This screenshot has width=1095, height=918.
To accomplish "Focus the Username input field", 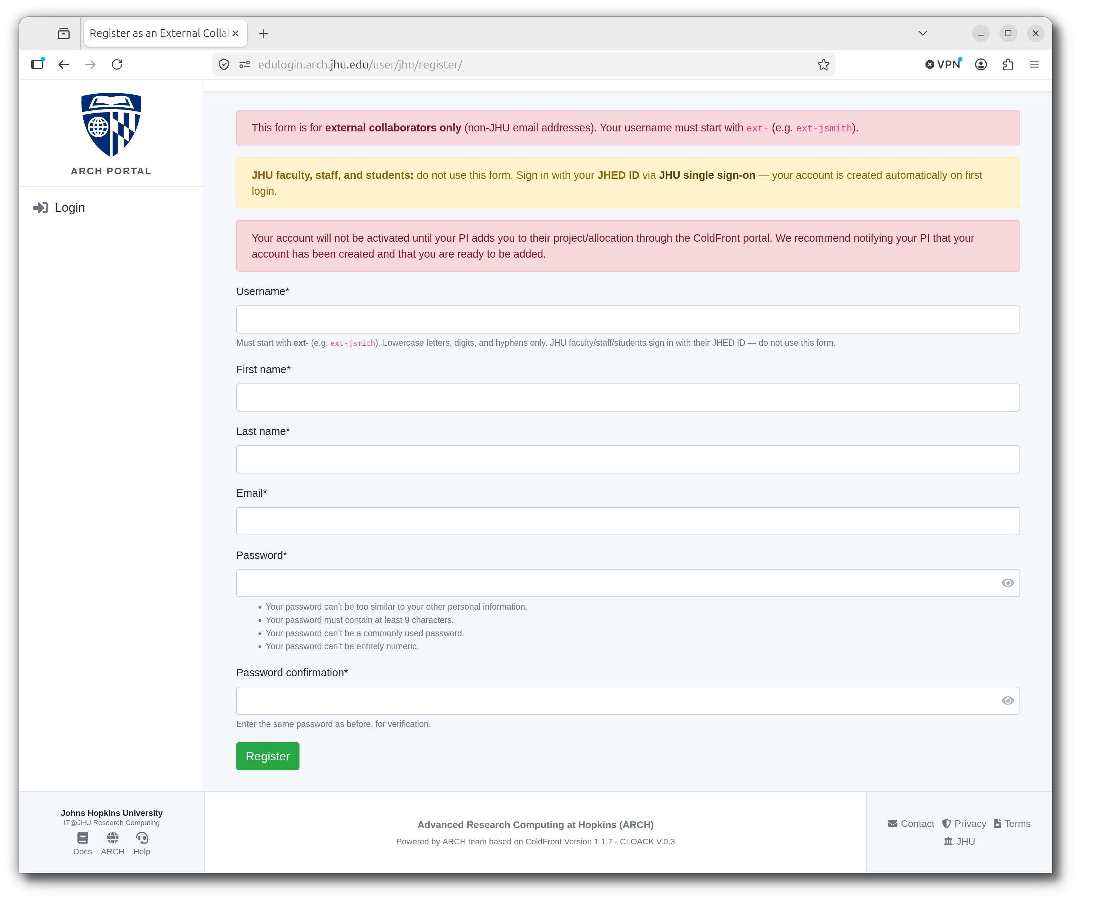I will tap(628, 319).
